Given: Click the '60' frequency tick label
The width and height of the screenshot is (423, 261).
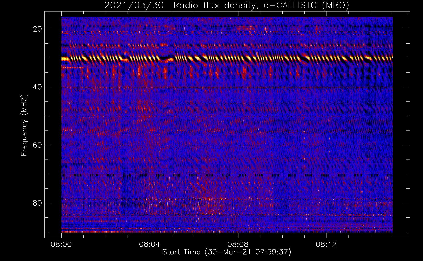Looking at the screenshot, I should click(x=38, y=145).
